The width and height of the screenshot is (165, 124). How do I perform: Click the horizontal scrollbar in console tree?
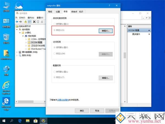pyautogui.click(x=26, y=102)
